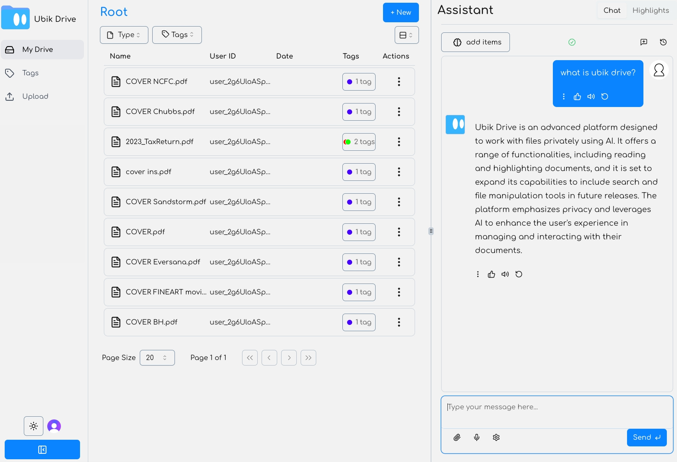Send the chat message
Screen dimensions: 677x462
click(647, 437)
